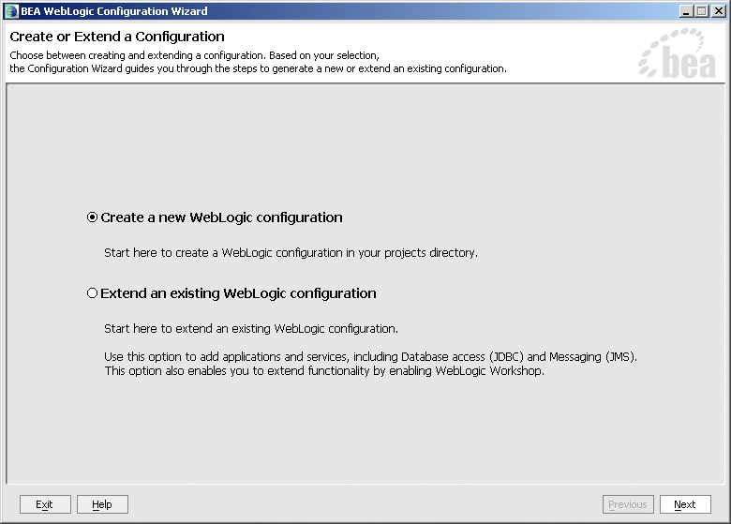The image size is (731, 524).
Task: Click the Previous button
Action: pyautogui.click(x=628, y=504)
